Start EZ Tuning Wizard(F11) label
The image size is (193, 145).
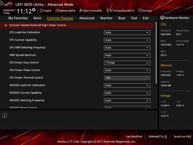[x=122, y=11]
